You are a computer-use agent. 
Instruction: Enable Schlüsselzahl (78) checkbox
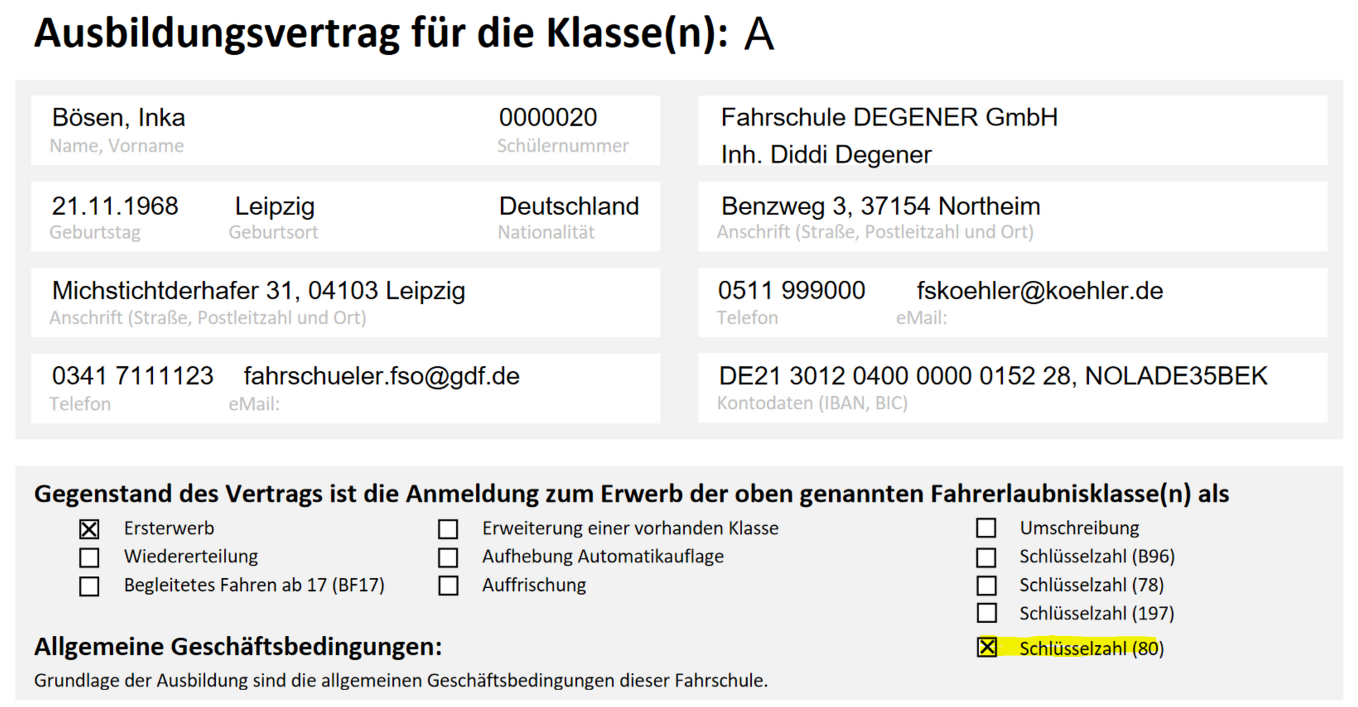tap(986, 585)
